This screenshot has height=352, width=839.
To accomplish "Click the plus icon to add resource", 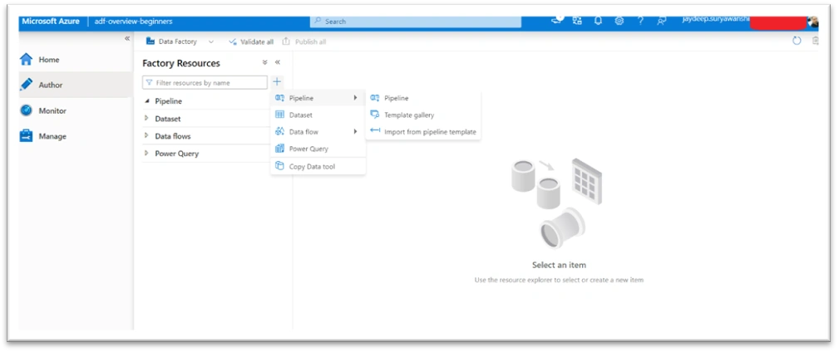I will tap(277, 81).
